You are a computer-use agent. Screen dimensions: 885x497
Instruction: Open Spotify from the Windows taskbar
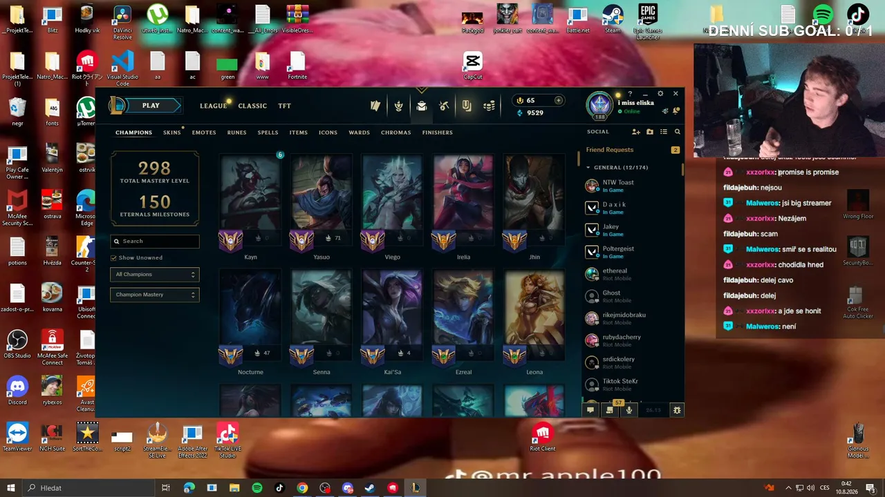[257, 488]
